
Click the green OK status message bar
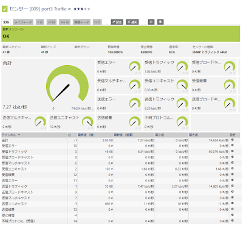click(x=121, y=34)
